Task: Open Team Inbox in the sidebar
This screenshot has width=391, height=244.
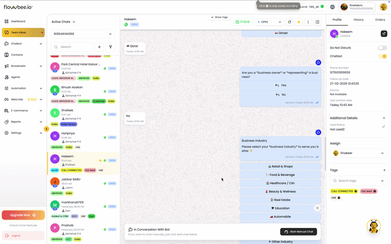Action: click(x=23, y=33)
